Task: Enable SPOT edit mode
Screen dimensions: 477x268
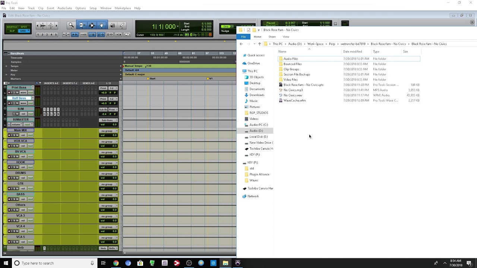Action: [x=24, y=27]
